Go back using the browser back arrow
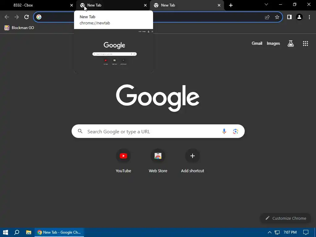The width and height of the screenshot is (316, 237). pos(7,17)
